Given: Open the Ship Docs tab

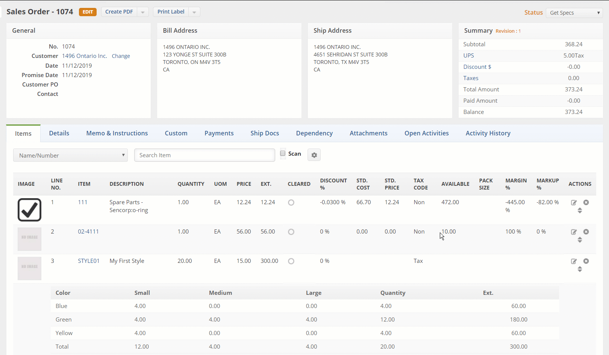Looking at the screenshot, I should 265,133.
